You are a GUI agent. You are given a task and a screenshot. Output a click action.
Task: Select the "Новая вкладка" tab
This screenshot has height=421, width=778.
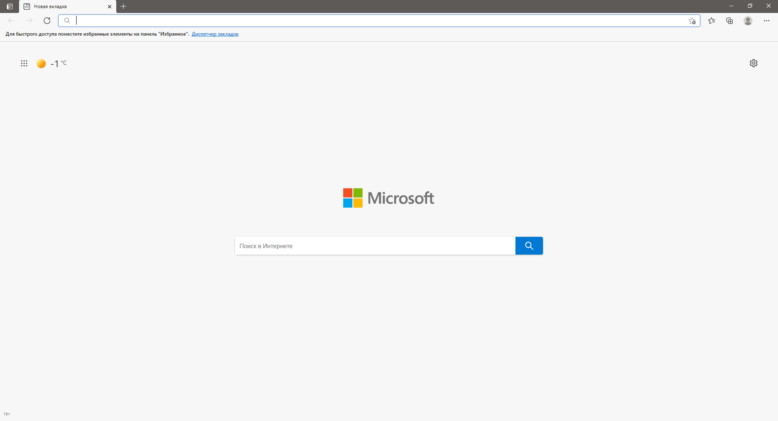tap(61, 6)
